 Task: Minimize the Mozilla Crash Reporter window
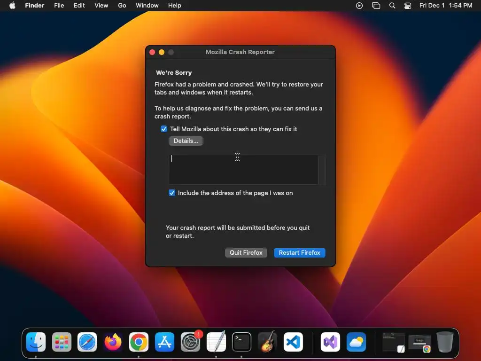[162, 52]
